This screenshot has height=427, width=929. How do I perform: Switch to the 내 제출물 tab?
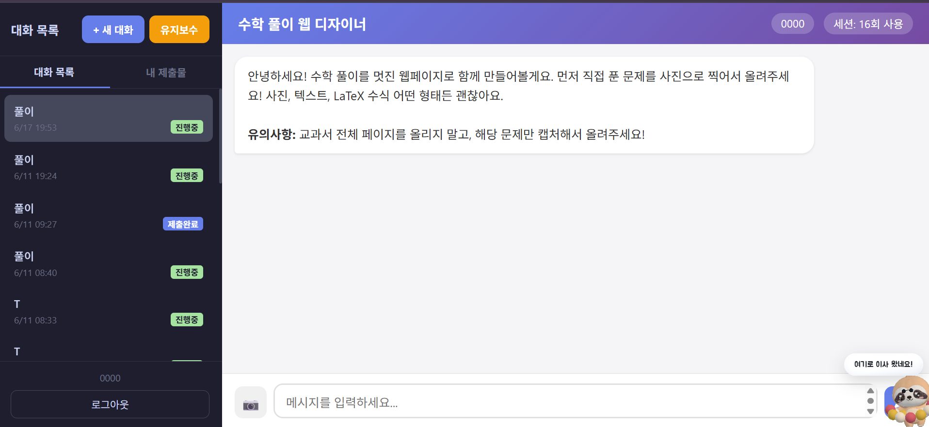pos(166,72)
